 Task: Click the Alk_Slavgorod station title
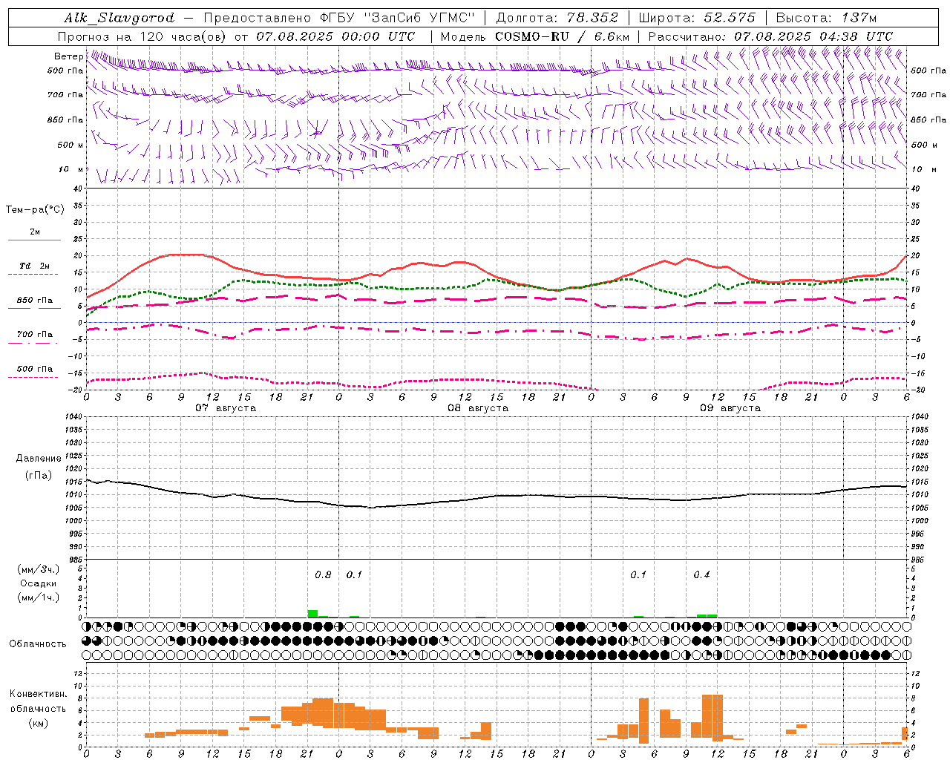click(x=119, y=18)
